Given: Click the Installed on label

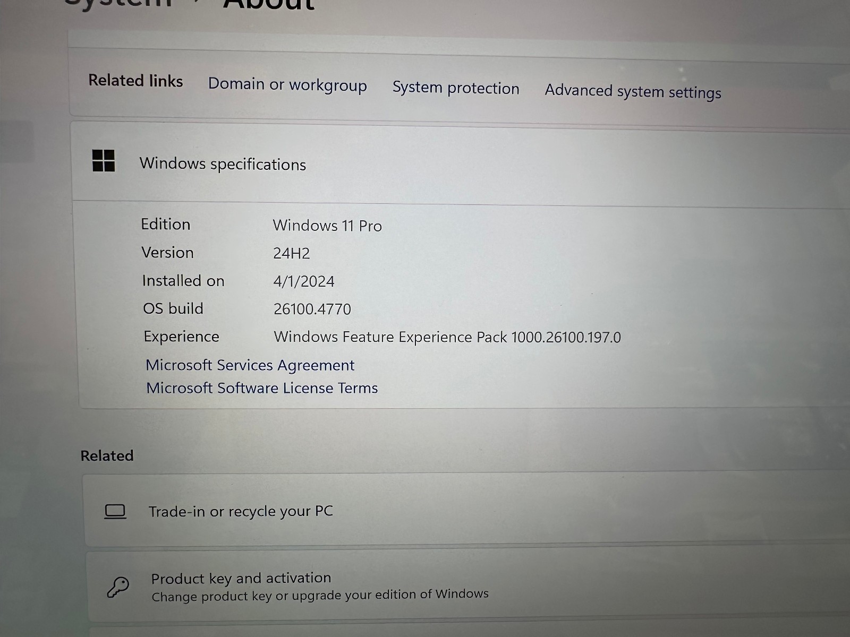Looking at the screenshot, I should [183, 281].
